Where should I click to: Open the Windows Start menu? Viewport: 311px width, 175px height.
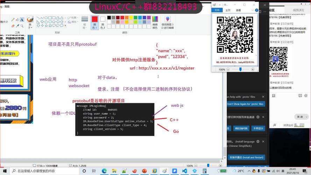click(5, 171)
